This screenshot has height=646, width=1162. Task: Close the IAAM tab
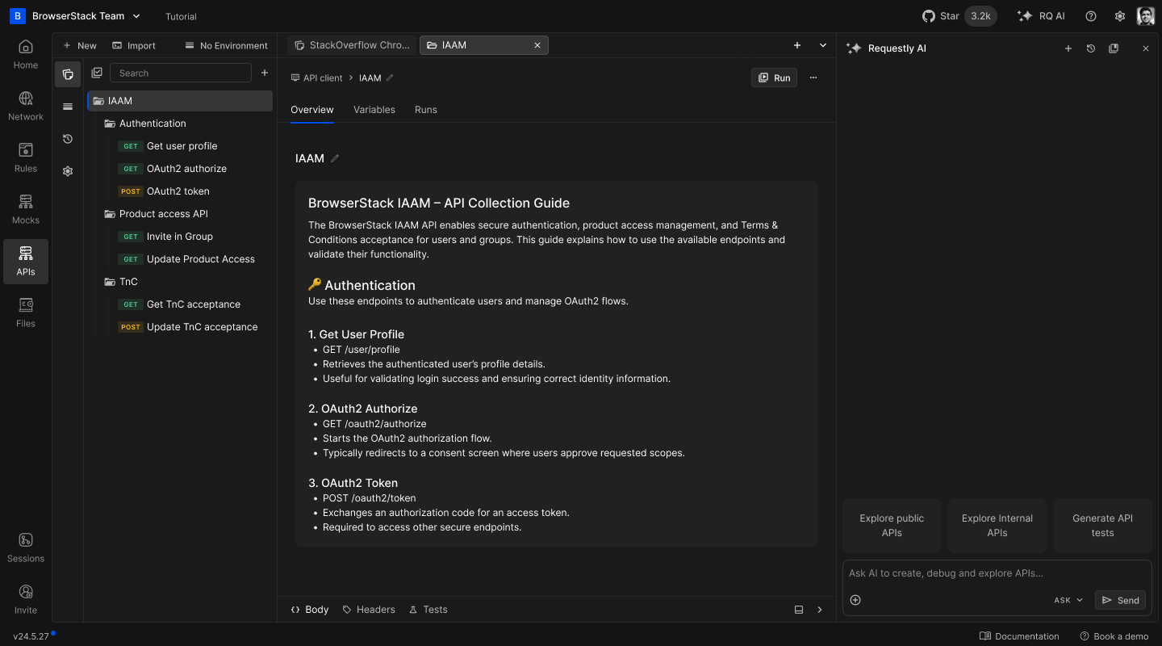tap(537, 45)
